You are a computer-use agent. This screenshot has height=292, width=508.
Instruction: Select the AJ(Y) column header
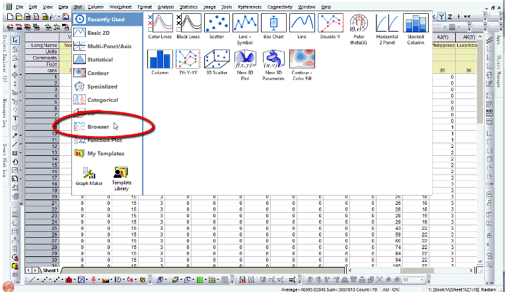(x=442, y=37)
